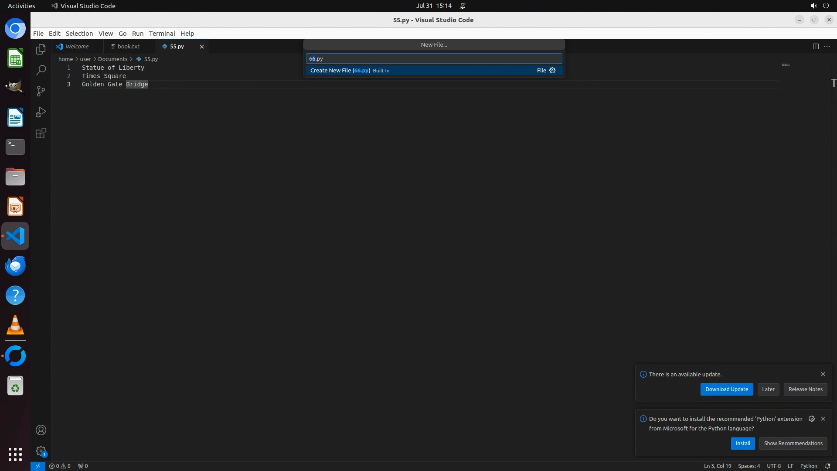
Task: Click the editor minimap slider
Action: click(x=786, y=65)
